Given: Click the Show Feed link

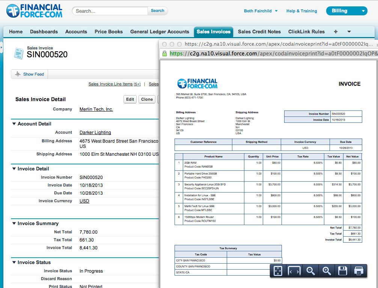Looking at the screenshot, I should click(x=33, y=74).
